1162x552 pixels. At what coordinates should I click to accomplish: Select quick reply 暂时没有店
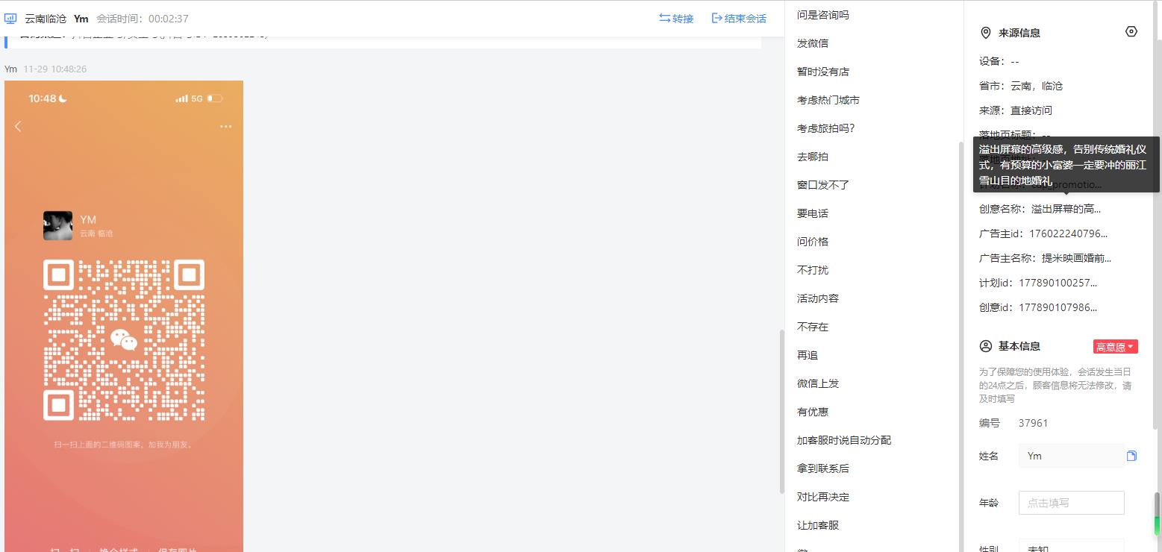(823, 72)
